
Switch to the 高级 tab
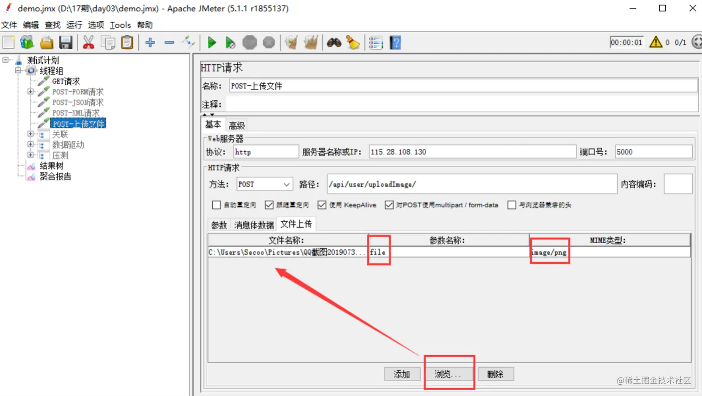coord(237,125)
